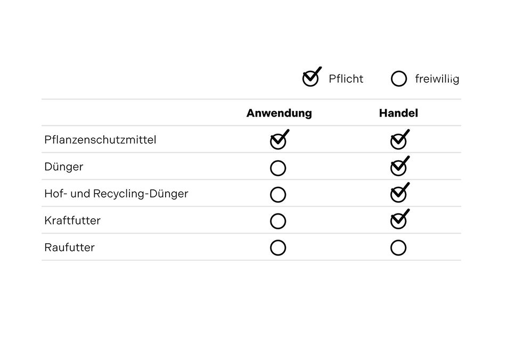Toggle the Kraftfutter Handel checkmark
This screenshot has height=339, width=507.
pyautogui.click(x=398, y=221)
